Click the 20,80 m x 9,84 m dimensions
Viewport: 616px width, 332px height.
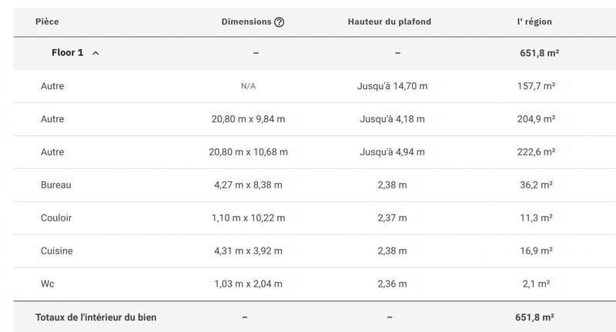(x=248, y=119)
